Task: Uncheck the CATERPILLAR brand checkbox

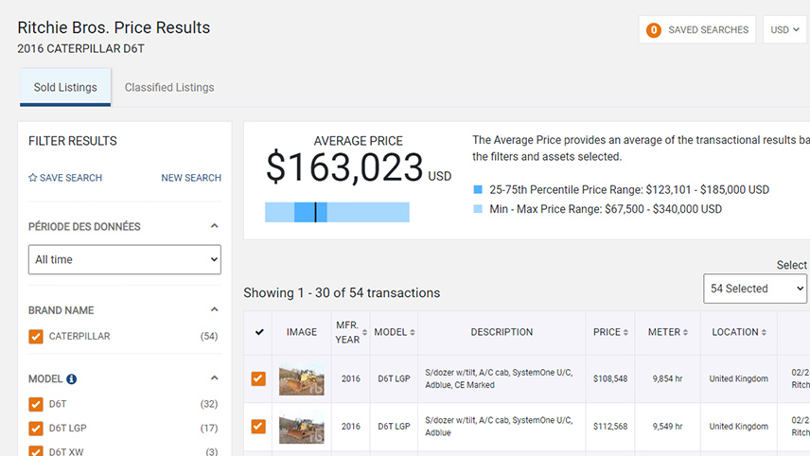Action: coord(36,337)
